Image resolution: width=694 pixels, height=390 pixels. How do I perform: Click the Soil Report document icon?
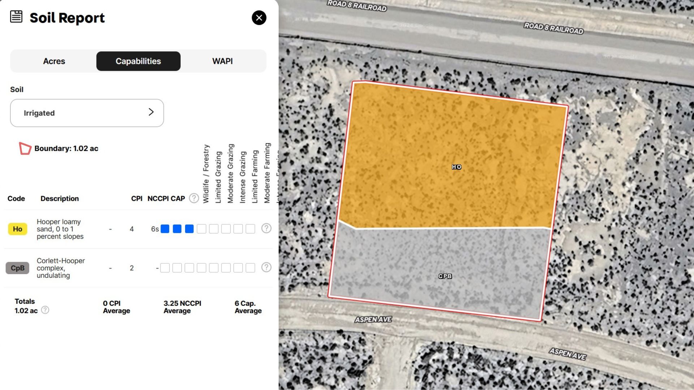(16, 17)
